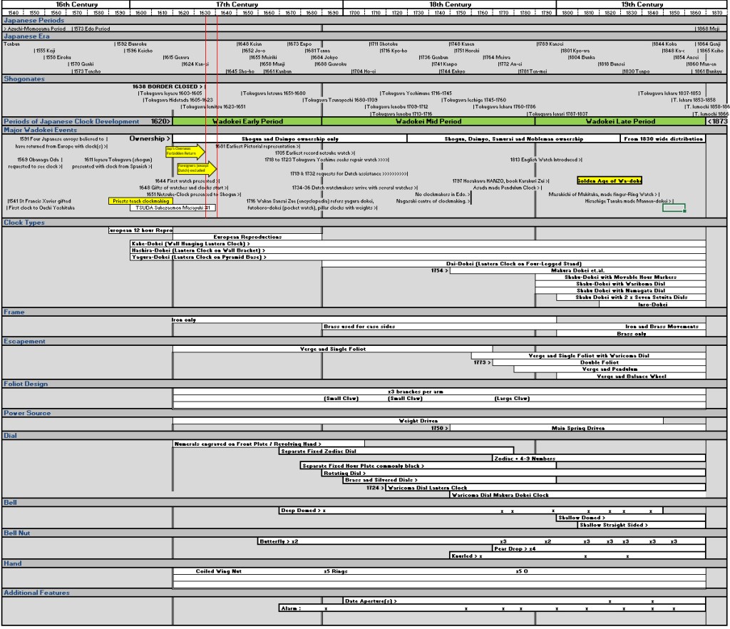Click the yellow 'Priests teach clockmaking' box
This screenshot has height=629, width=730.
[x=140, y=201]
